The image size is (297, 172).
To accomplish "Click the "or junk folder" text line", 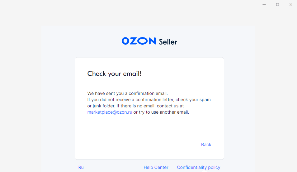I will pyautogui.click(x=135, y=106).
